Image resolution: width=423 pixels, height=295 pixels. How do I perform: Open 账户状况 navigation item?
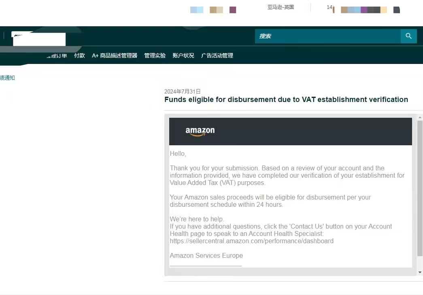click(183, 55)
